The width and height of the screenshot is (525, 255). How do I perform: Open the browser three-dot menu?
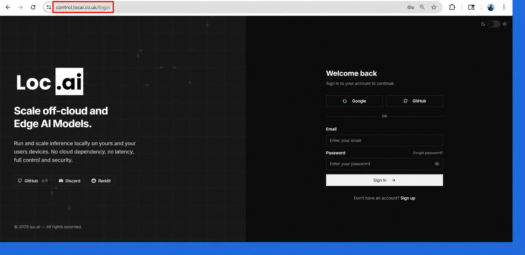coord(504,7)
